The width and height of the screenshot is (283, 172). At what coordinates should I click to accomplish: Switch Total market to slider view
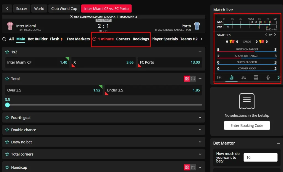[x=193, y=79]
